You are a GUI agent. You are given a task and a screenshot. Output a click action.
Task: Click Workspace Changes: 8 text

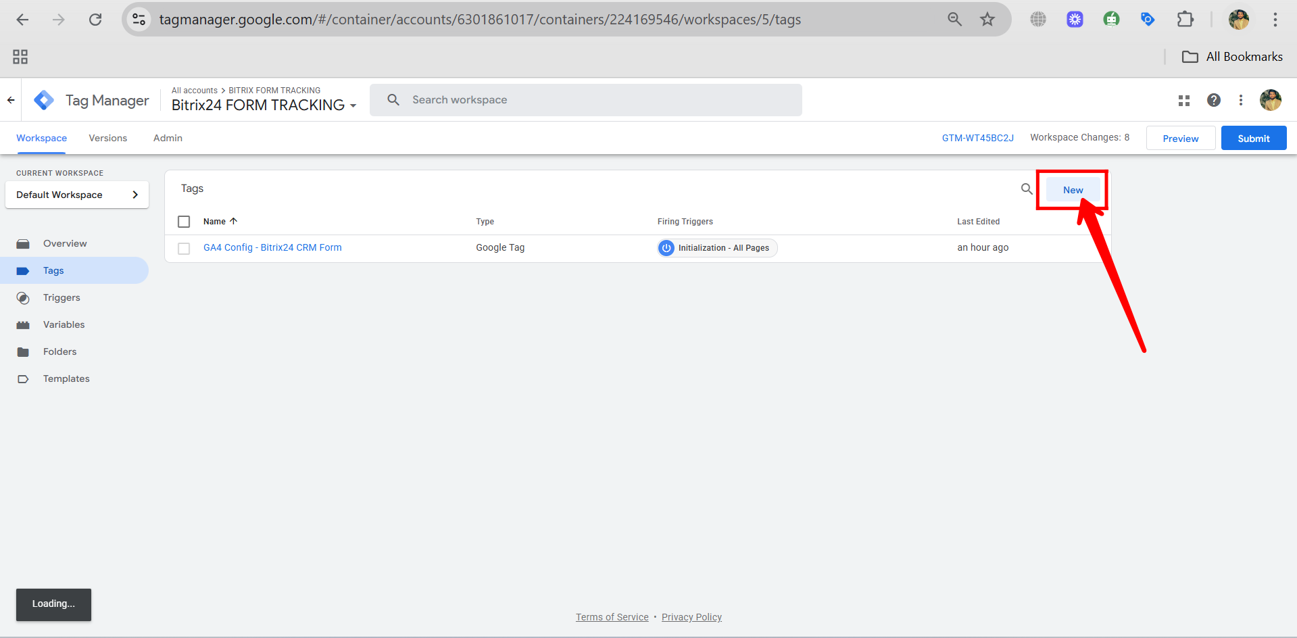[x=1080, y=137]
